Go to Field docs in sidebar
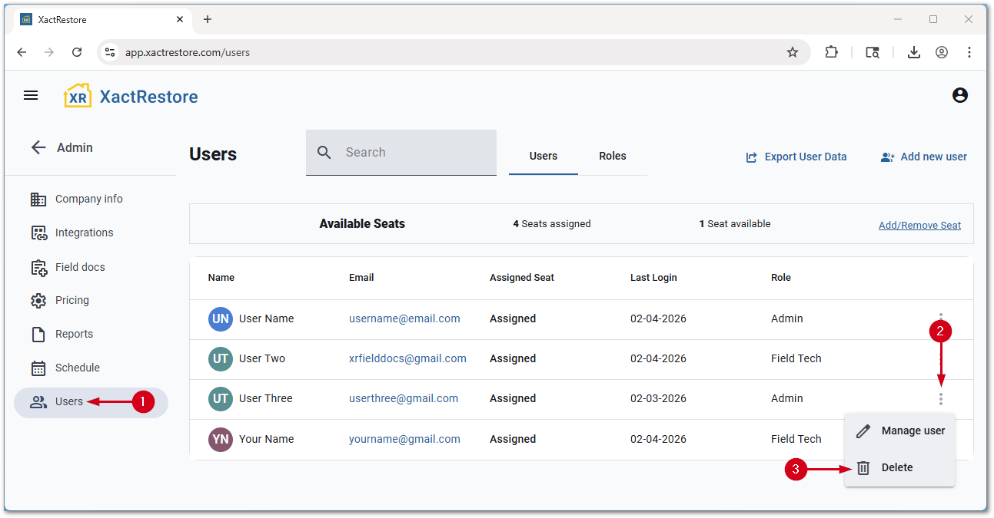 coord(80,267)
